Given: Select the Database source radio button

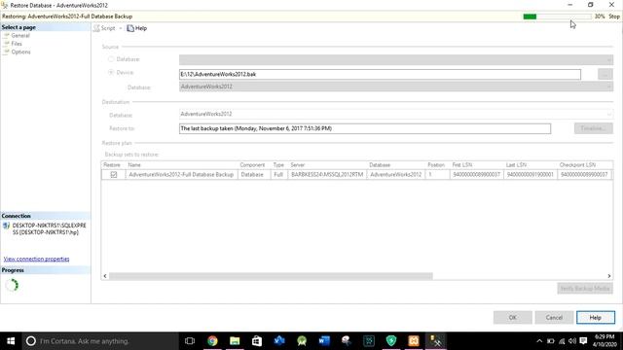Looking at the screenshot, I should [x=111, y=59].
